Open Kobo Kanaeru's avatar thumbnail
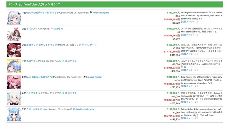Viewport: 231px width, 124px height. tap(14, 114)
